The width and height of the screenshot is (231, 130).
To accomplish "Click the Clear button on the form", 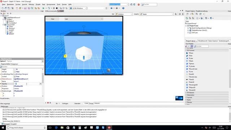I will click(x=53, y=19).
